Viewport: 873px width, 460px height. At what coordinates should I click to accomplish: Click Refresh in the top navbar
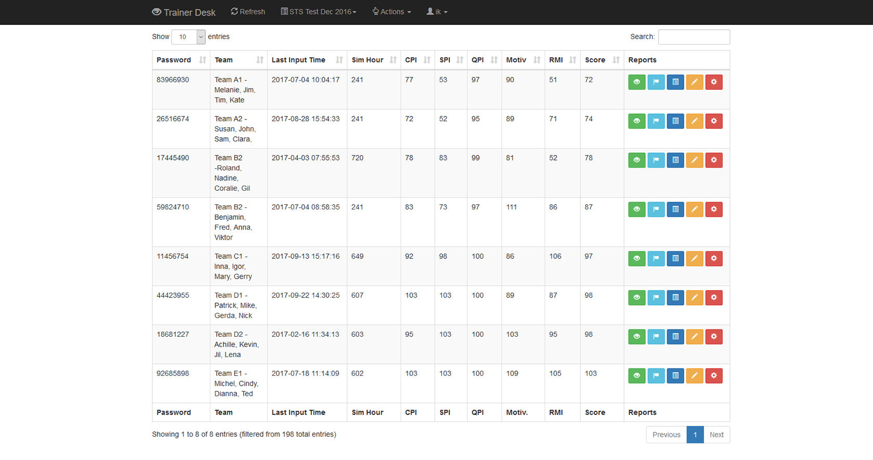pos(248,12)
